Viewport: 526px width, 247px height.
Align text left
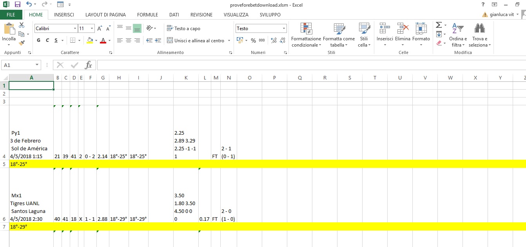point(120,40)
